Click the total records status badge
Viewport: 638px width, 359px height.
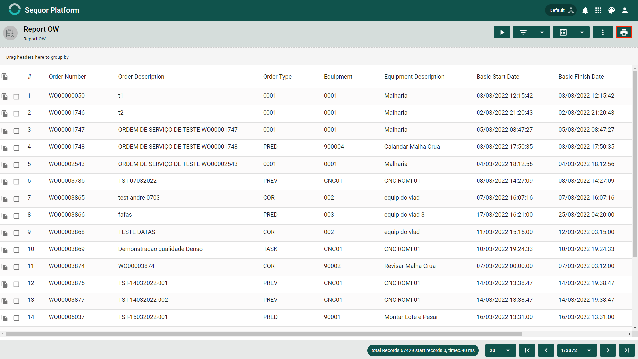point(423,350)
